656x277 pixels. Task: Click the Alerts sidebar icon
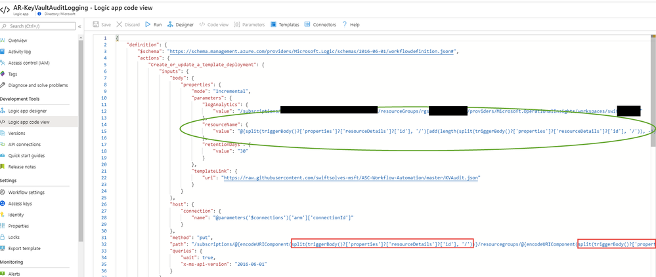point(3,274)
